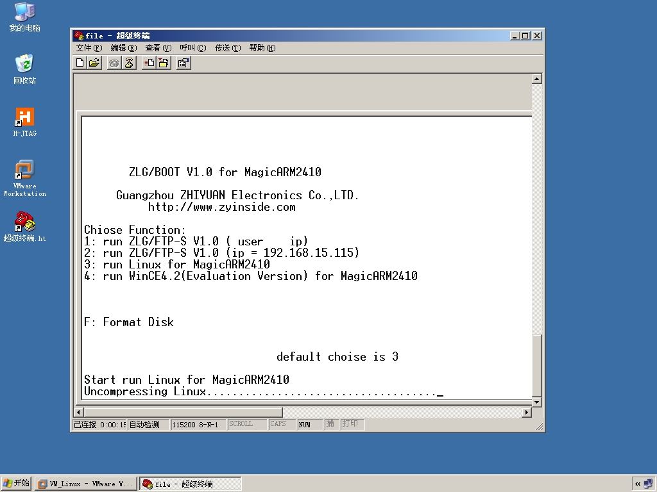657x492 pixels.
Task: Launch the VMware Workstation desktop shortcut
Action: [25, 178]
